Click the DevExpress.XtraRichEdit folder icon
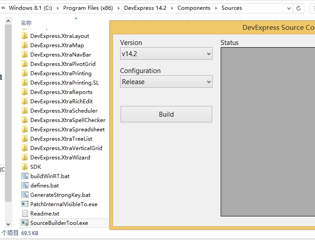Image resolution: width=315 pixels, height=240 pixels. pos(25,102)
